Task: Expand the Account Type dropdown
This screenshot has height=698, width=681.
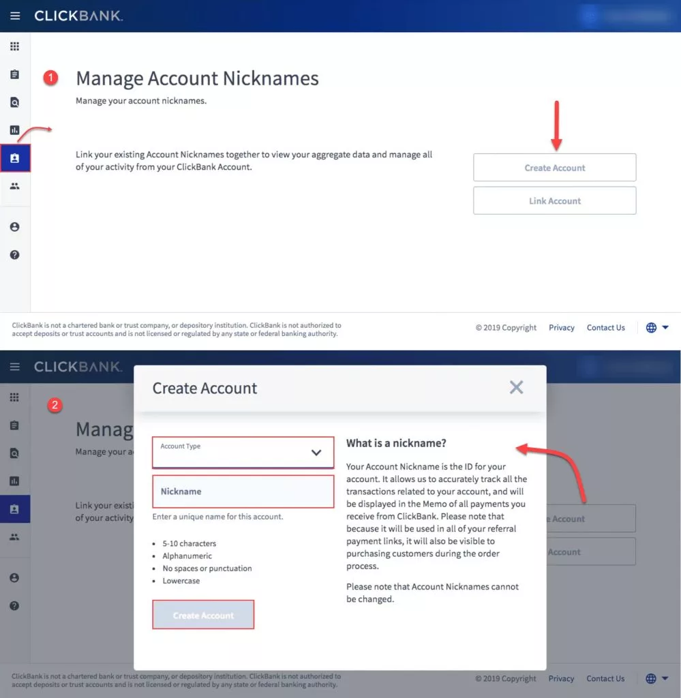Action: click(x=243, y=453)
